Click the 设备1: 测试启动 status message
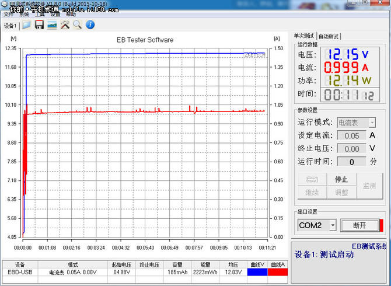Viewport: 391px width, 286px height. click(324, 254)
